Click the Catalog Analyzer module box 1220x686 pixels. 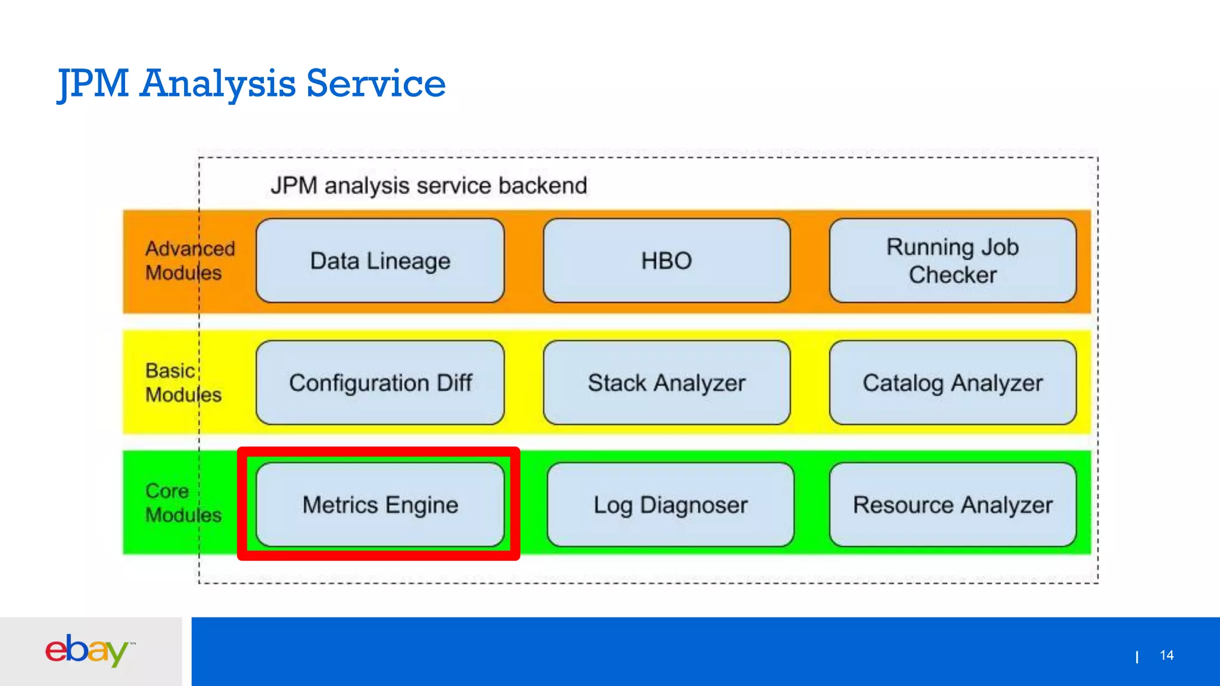953,383
